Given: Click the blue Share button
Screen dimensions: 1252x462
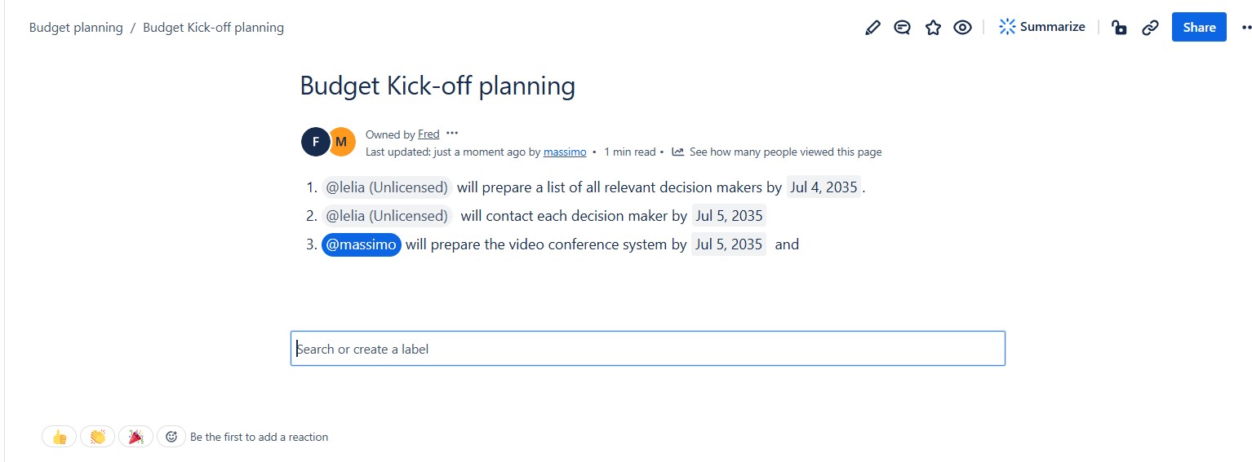Looking at the screenshot, I should [x=1198, y=27].
